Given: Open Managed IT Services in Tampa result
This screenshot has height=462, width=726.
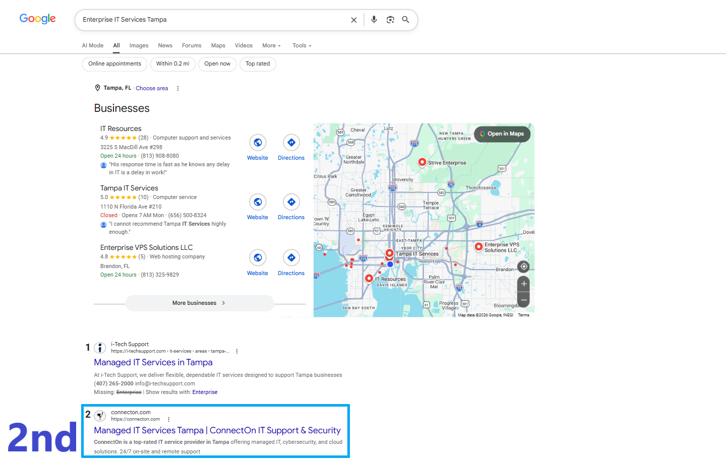Looking at the screenshot, I should (153, 362).
